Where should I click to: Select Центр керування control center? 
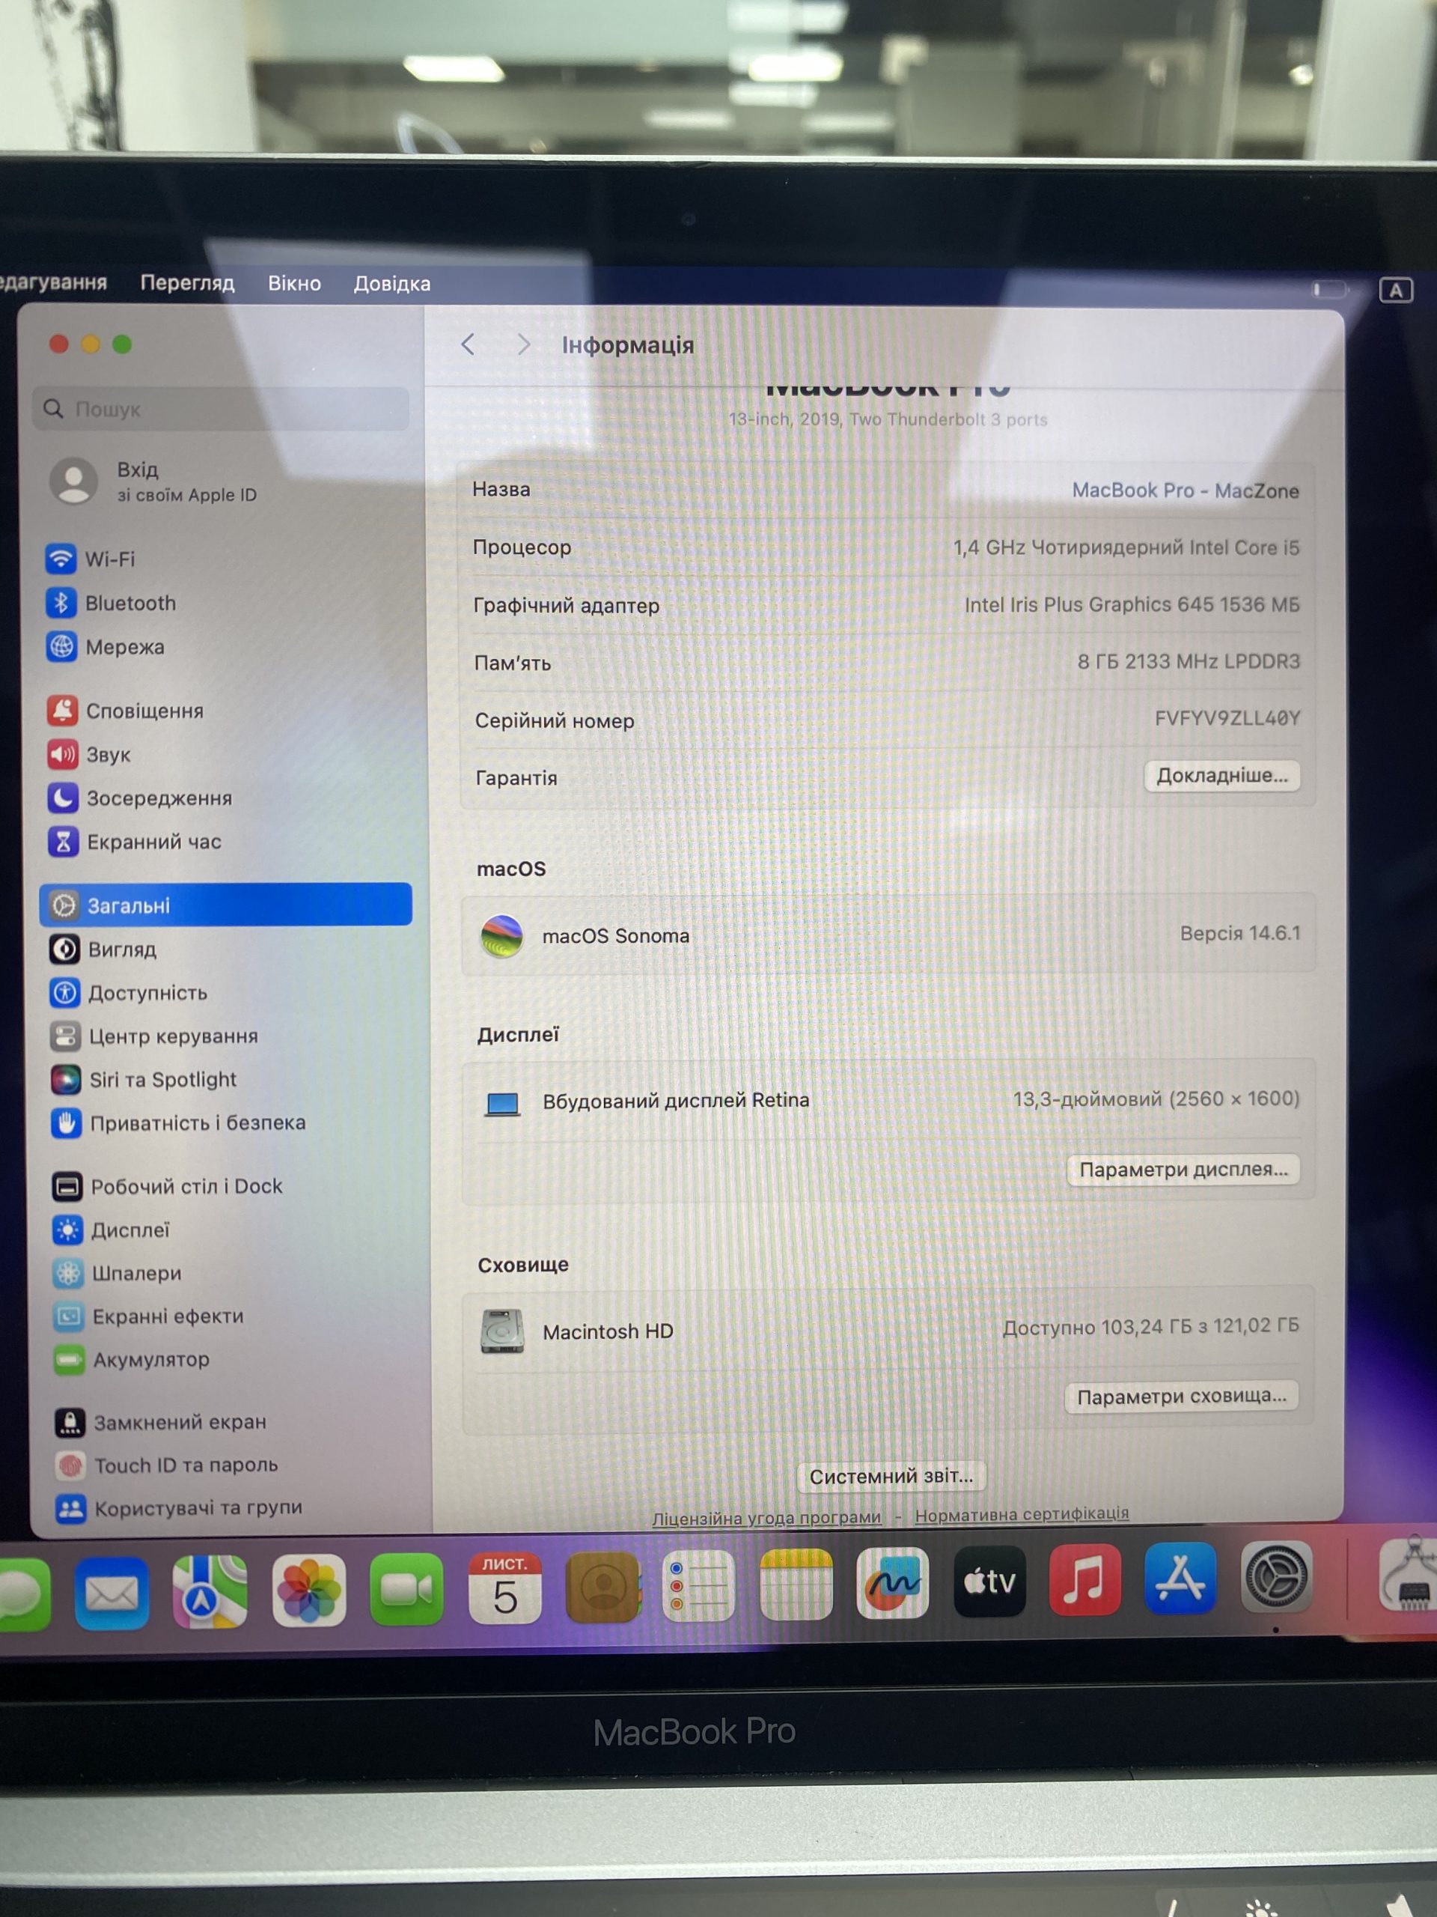coord(154,1036)
